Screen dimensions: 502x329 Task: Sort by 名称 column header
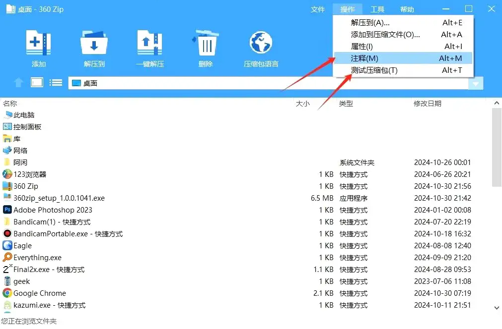10,104
